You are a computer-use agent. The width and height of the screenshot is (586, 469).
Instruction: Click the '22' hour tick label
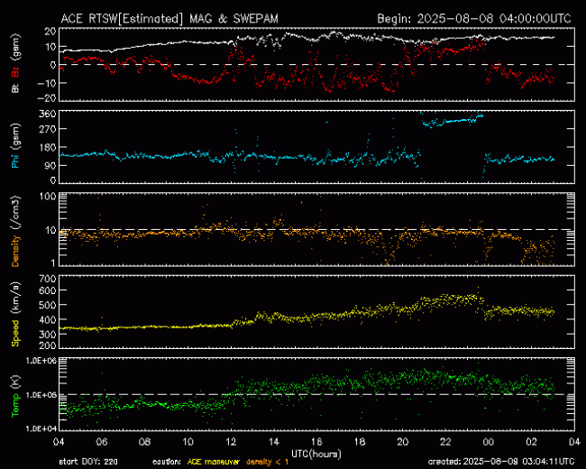tap(445, 442)
